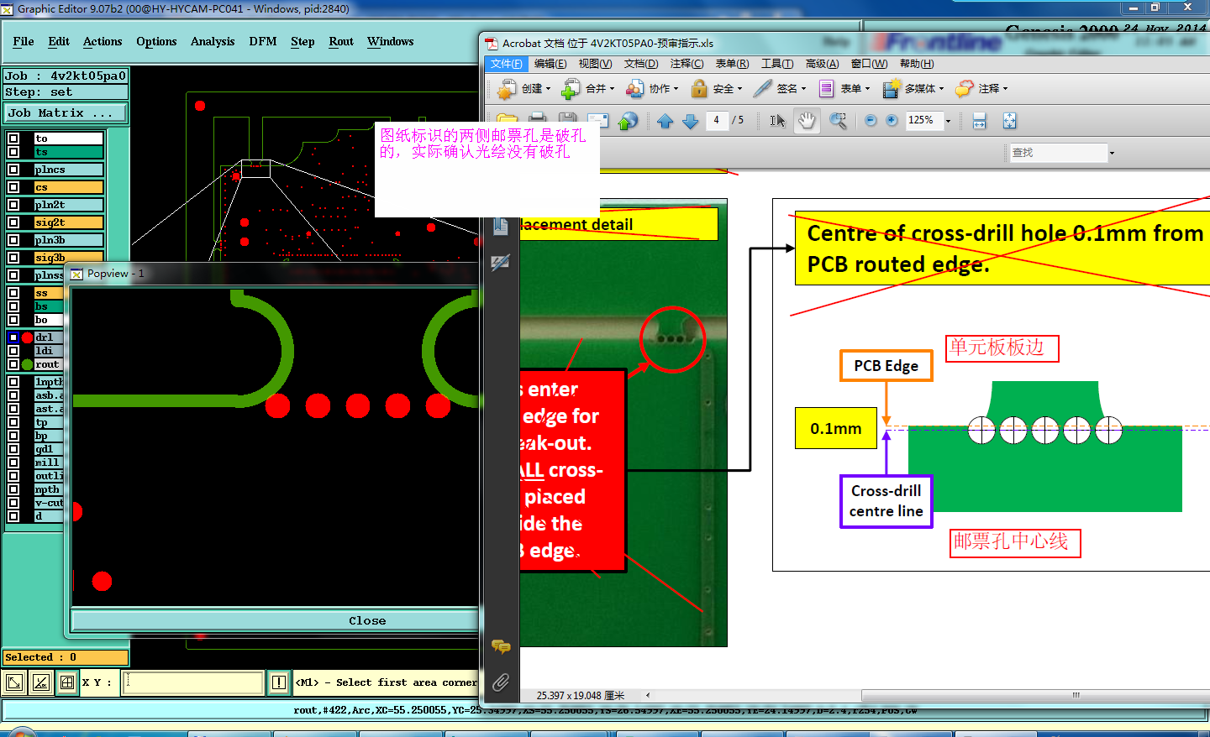Click the Job Matrix button

(66, 112)
